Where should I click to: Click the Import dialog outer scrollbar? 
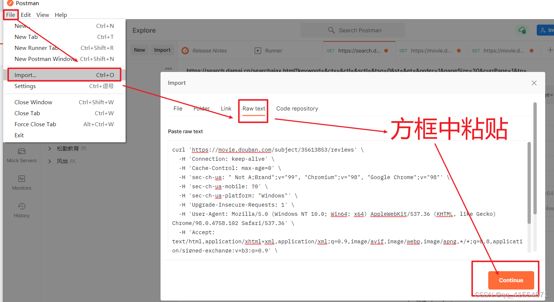pos(535,158)
